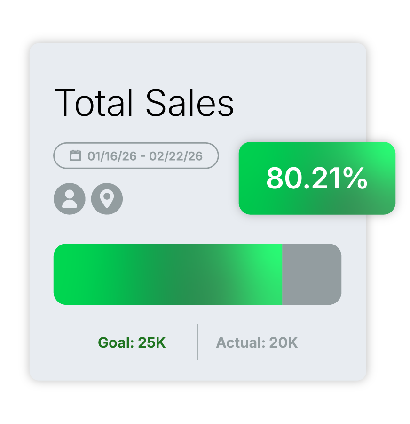The image size is (410, 424).
Task: Click the percent sign in green badge
Action: coord(355,179)
